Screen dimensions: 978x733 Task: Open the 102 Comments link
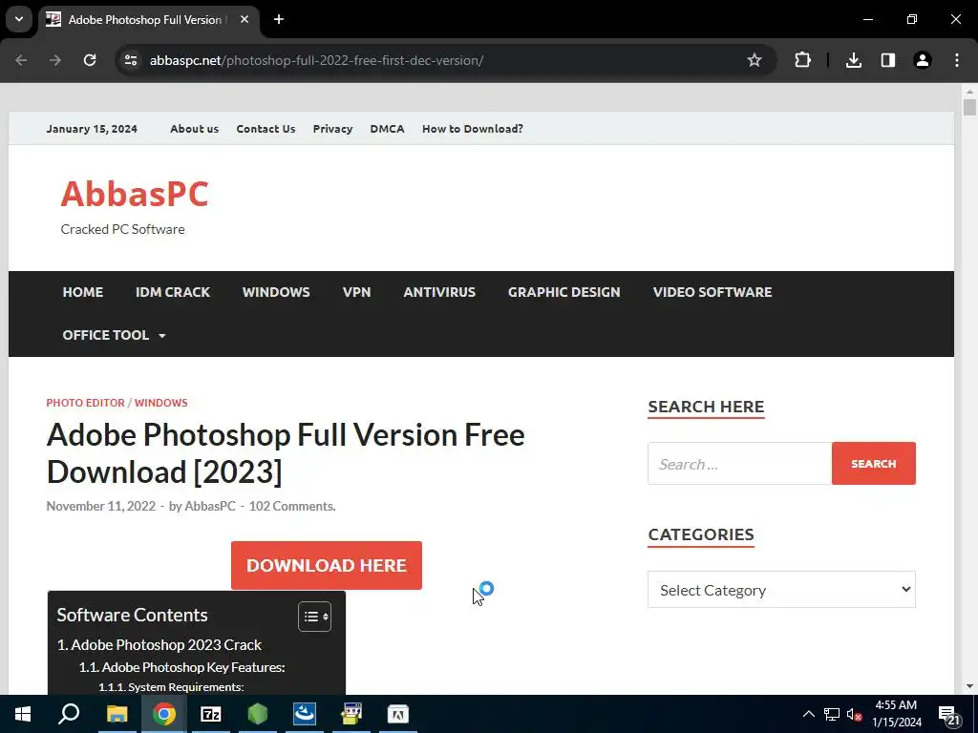click(292, 506)
